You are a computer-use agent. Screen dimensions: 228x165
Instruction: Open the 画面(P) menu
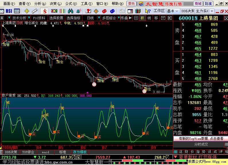(x=9, y=4)
